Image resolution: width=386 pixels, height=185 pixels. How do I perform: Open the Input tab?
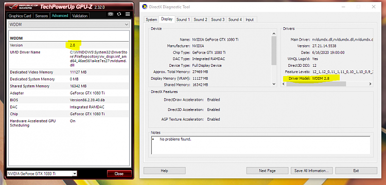point(250,20)
